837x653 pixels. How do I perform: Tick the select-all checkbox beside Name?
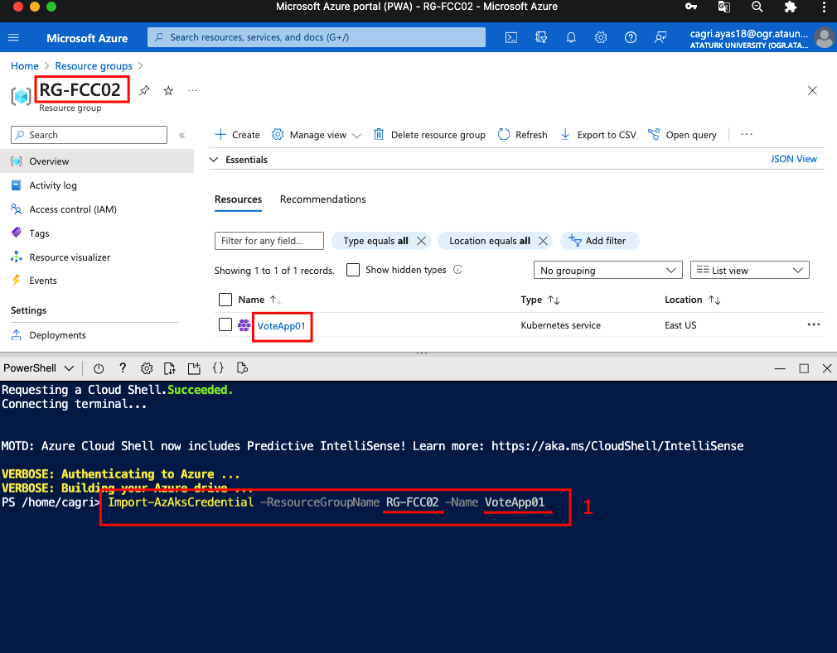tap(225, 300)
